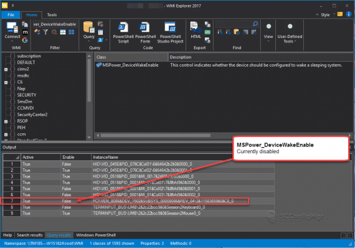Open the User-Defined Tools dropdown
The width and height of the screenshot is (355, 248).
coord(290,33)
